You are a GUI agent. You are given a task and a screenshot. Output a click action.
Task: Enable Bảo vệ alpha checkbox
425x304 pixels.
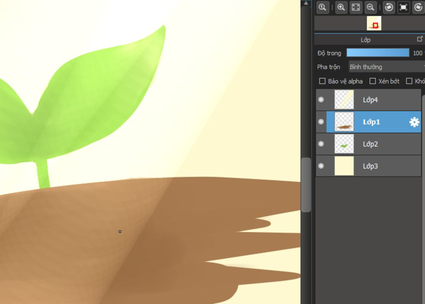322,81
